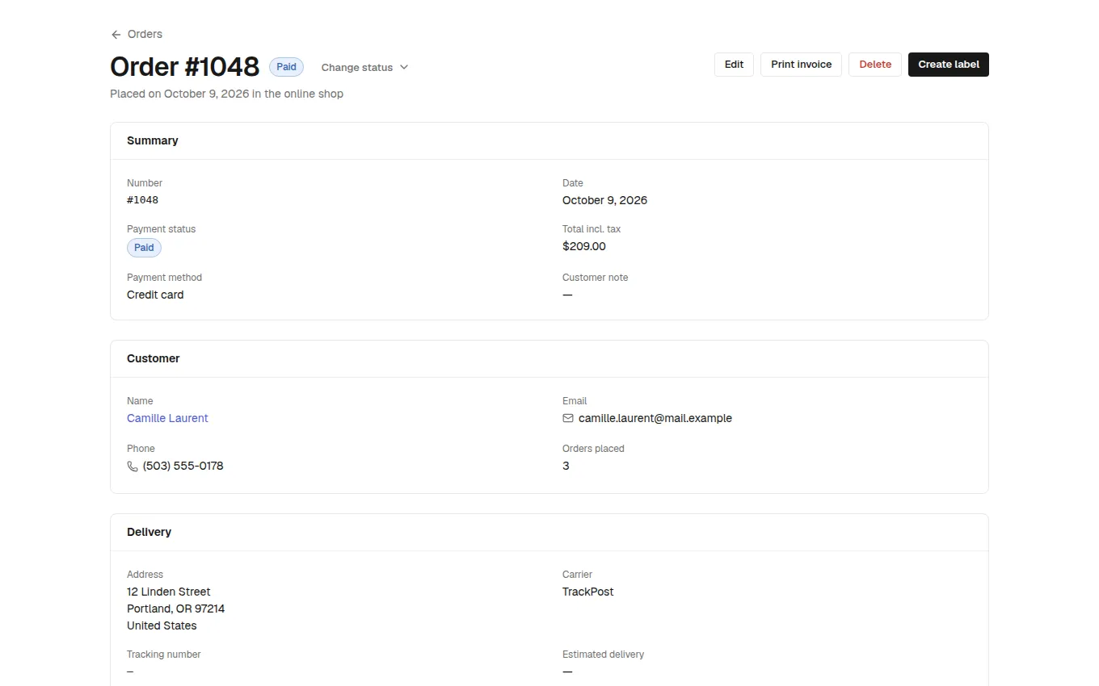Click the phone icon beside the number
The width and height of the screenshot is (1099, 686).
click(x=133, y=466)
